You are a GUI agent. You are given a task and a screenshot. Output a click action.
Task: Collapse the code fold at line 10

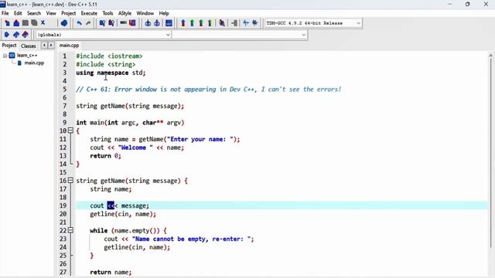70,131
